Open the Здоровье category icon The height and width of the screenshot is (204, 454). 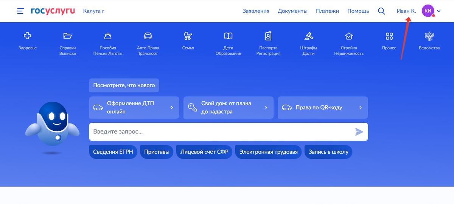(x=27, y=36)
